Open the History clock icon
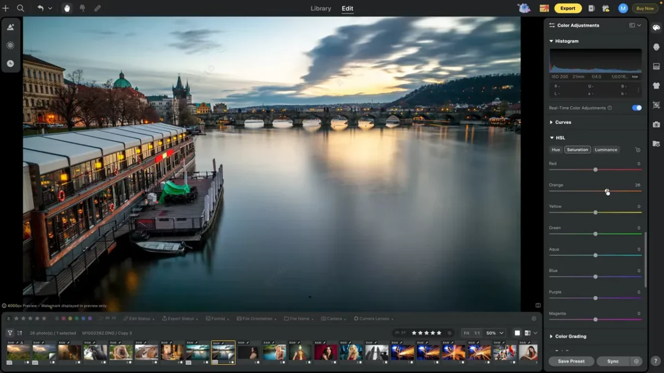 11,64
